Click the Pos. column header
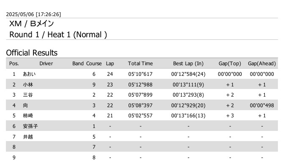Viewport: 283px width, 161px height. 14,64
